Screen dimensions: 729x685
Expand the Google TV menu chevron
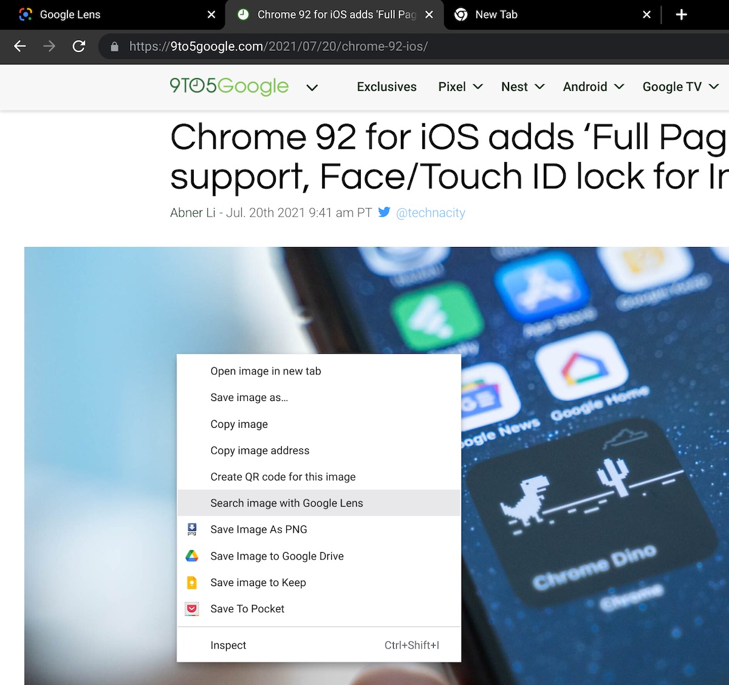click(714, 87)
